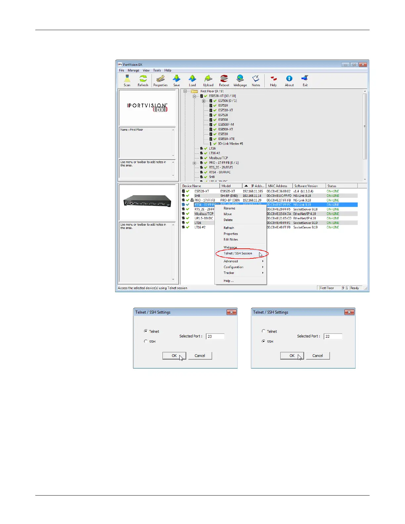Sort by Device Name column header
405x524 pixels.
(200, 186)
